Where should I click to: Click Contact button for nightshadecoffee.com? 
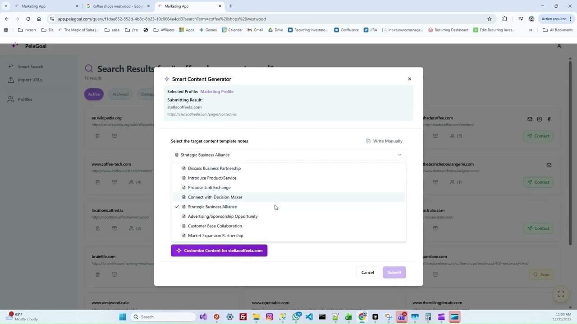coord(538,136)
